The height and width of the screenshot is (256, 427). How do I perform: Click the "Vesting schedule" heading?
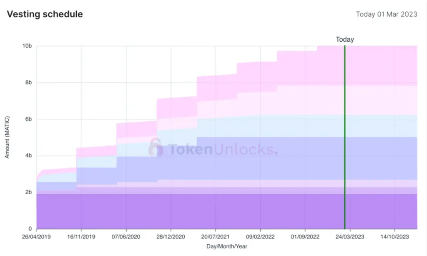(45, 14)
